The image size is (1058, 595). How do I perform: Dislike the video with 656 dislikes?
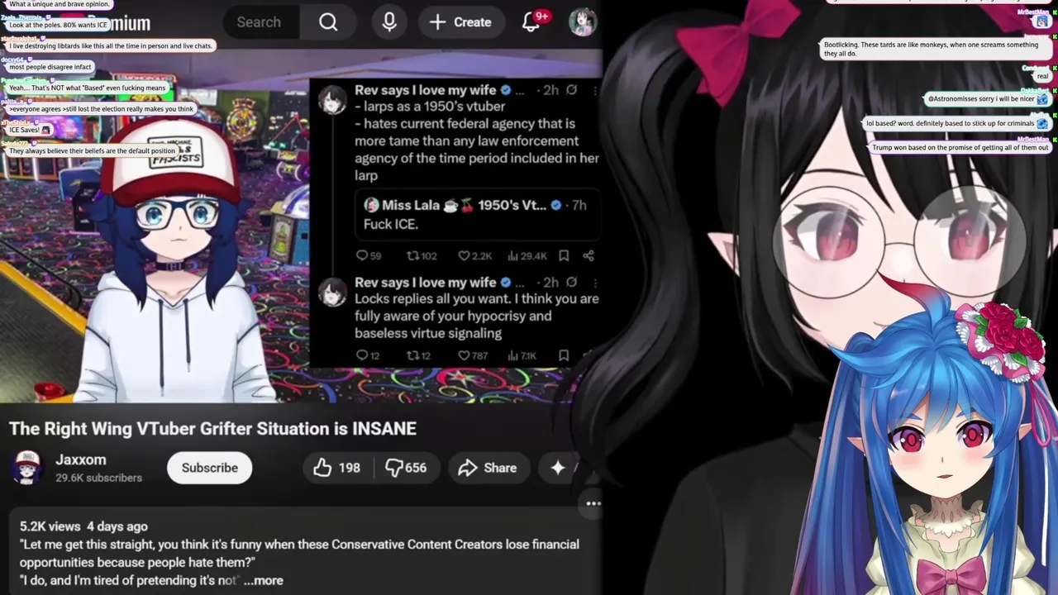406,468
